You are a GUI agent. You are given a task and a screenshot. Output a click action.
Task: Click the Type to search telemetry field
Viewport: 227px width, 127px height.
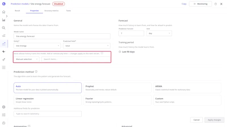coord(48,114)
